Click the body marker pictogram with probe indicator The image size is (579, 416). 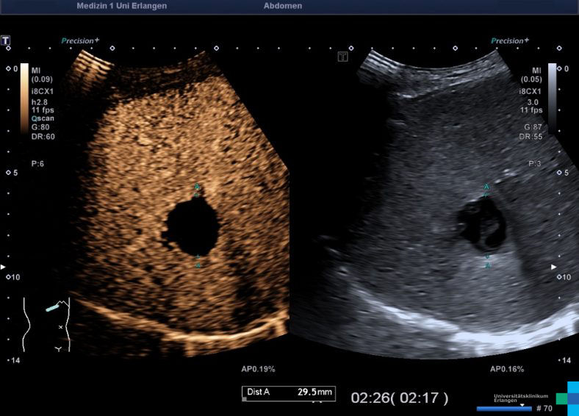tap(46, 323)
